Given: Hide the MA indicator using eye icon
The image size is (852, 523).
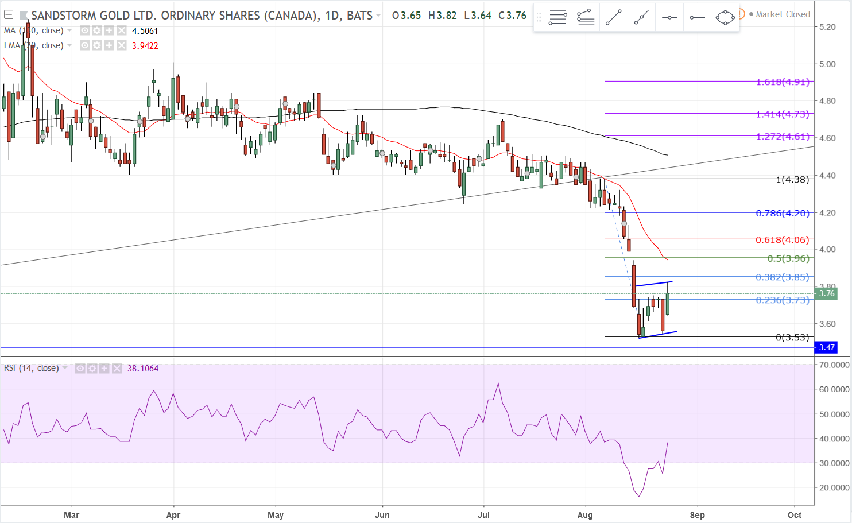Looking at the screenshot, I should [85, 30].
